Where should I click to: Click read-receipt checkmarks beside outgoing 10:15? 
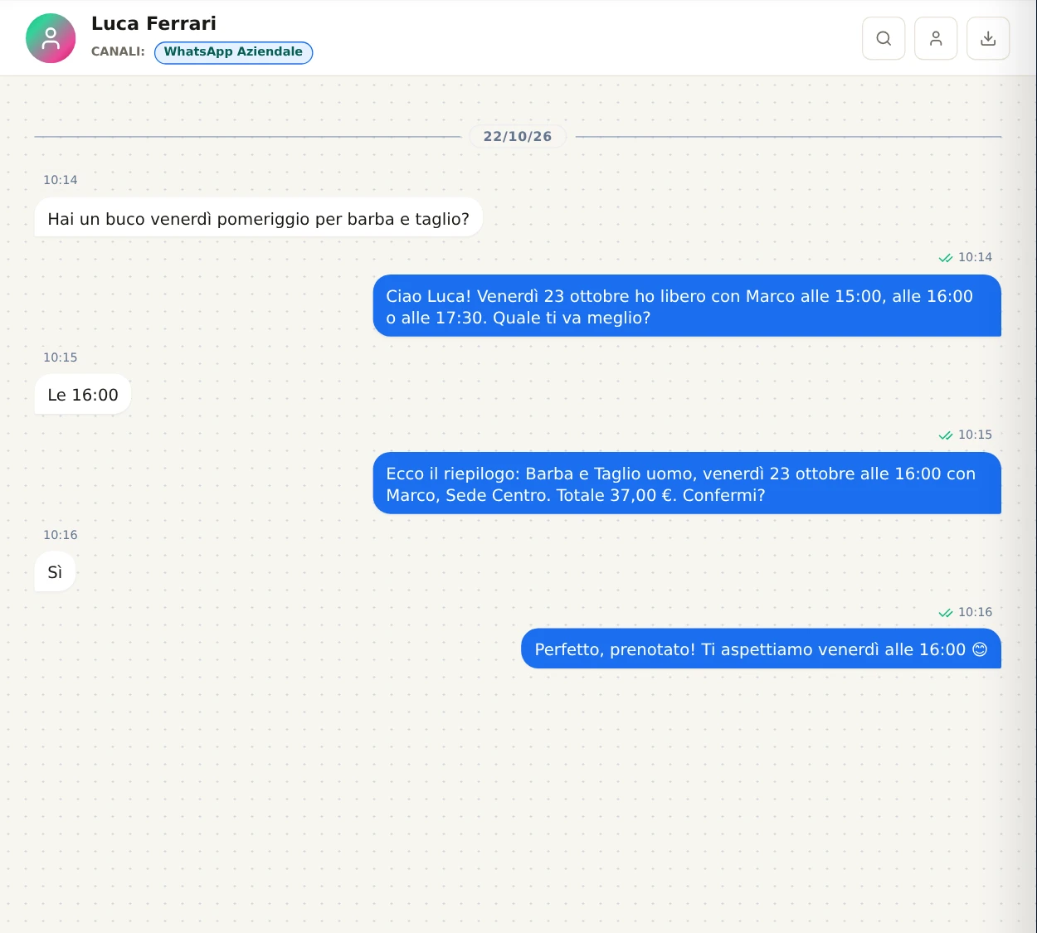[946, 435]
